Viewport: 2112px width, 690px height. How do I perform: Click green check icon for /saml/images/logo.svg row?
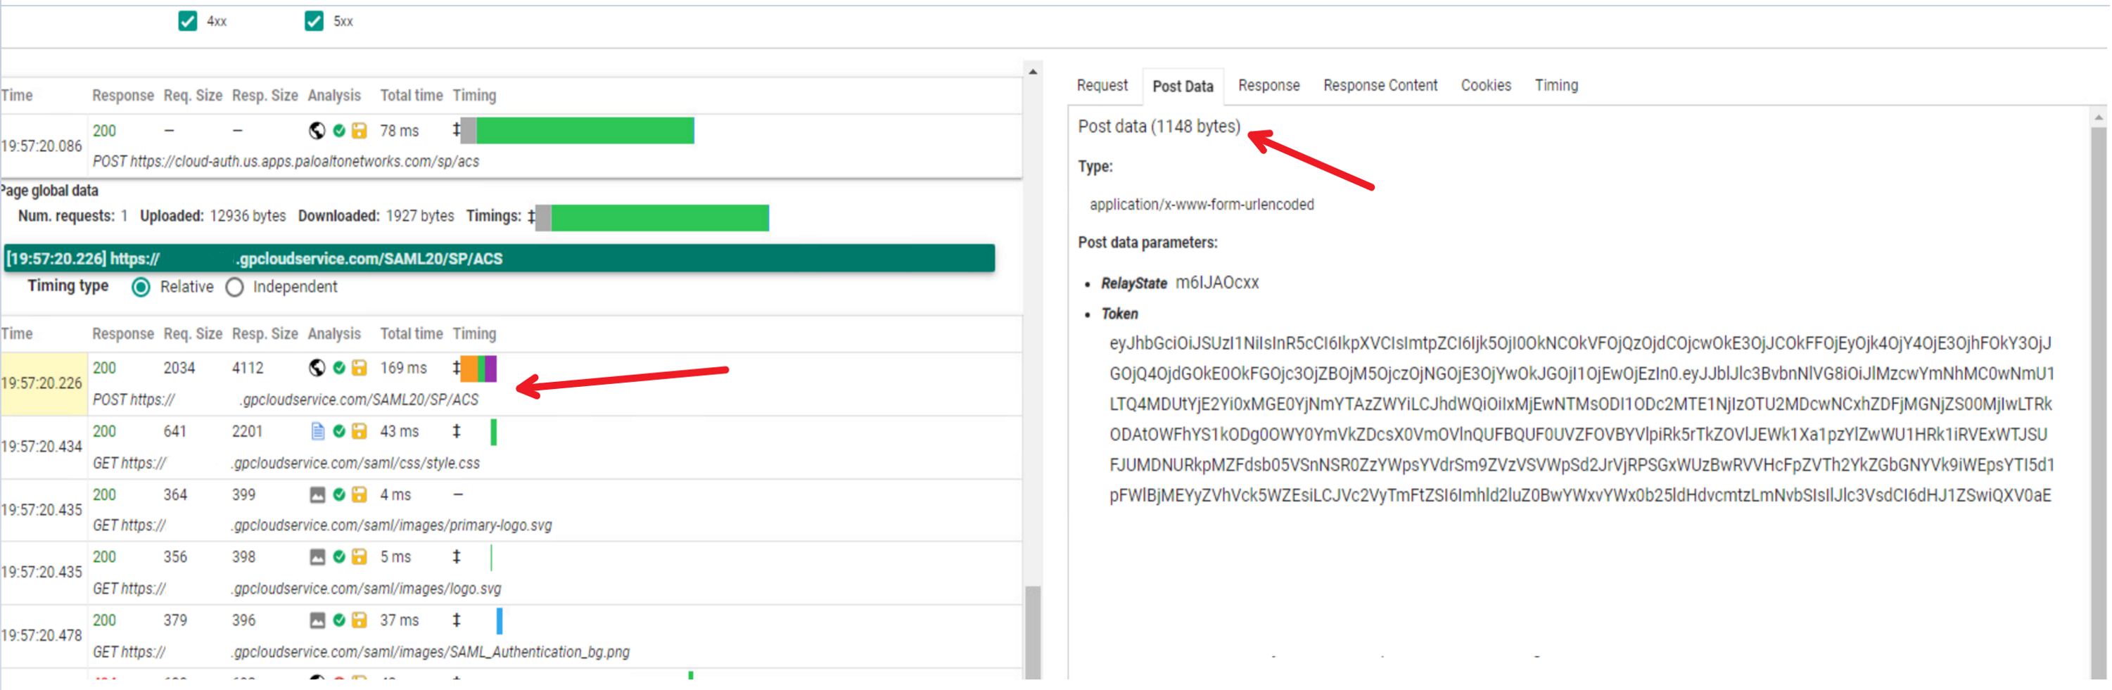(338, 557)
